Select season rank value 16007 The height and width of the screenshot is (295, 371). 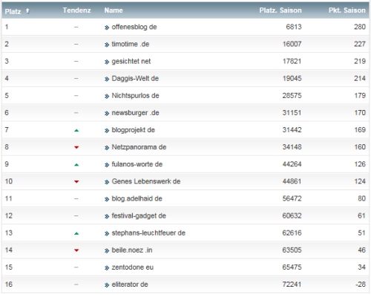[x=292, y=44]
